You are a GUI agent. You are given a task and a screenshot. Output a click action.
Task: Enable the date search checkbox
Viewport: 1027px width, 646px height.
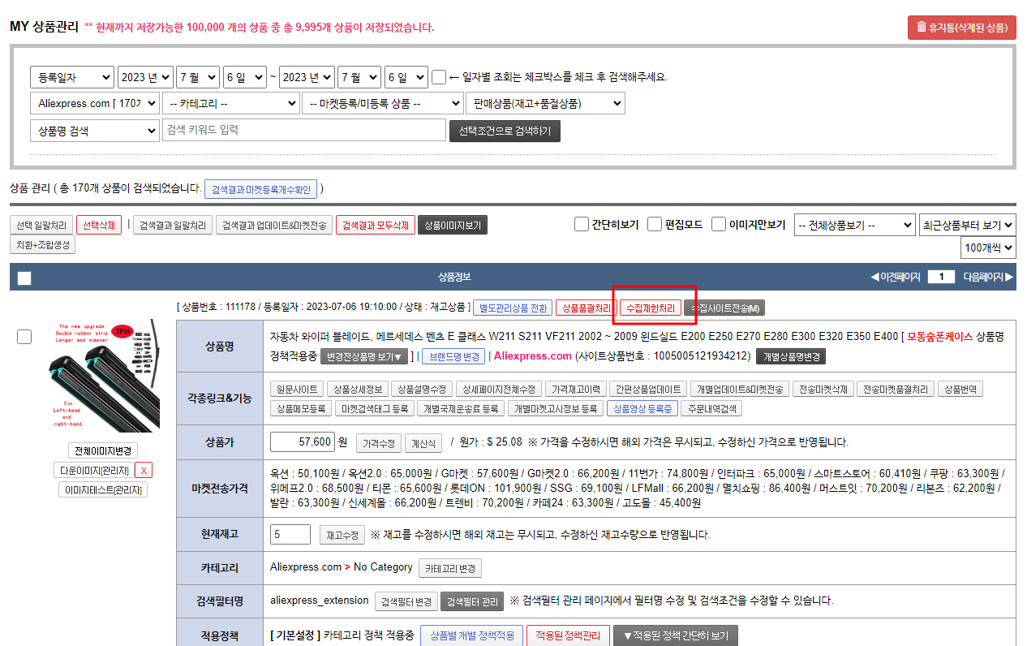(x=439, y=77)
